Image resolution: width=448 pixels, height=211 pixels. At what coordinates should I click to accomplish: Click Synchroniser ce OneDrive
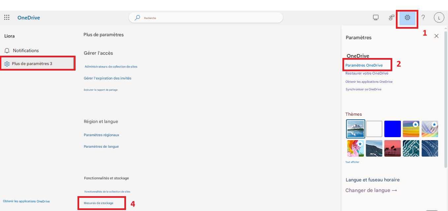pyautogui.click(x=364, y=89)
